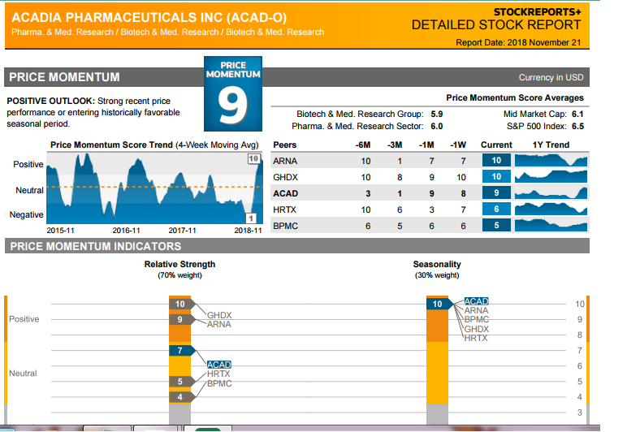Screen dimensions: 640x432
Task: Click the 1Y Trend column header
Action: click(x=551, y=145)
